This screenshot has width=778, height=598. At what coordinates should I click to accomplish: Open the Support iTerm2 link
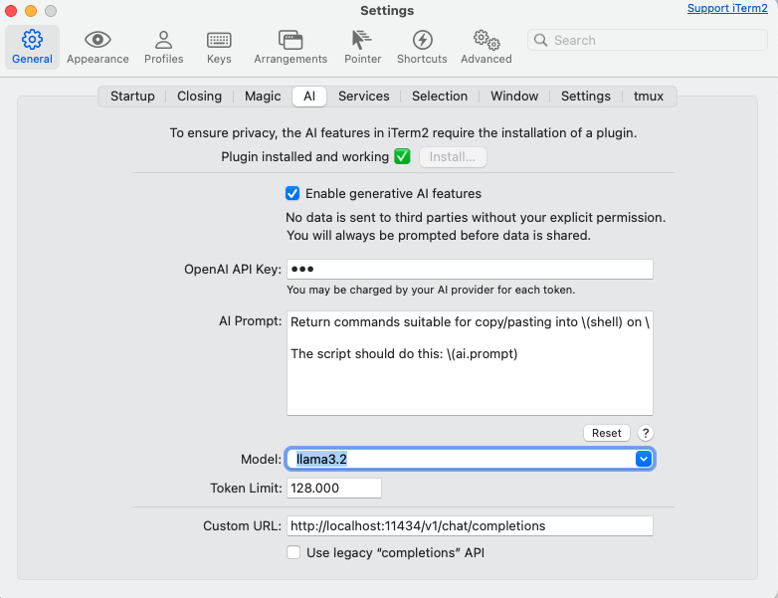(x=727, y=8)
